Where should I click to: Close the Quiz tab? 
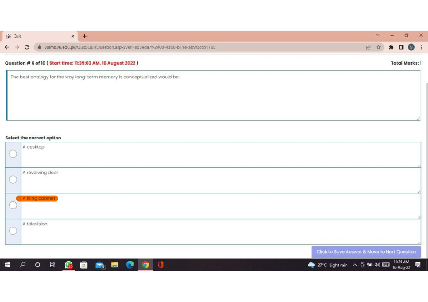(72, 36)
